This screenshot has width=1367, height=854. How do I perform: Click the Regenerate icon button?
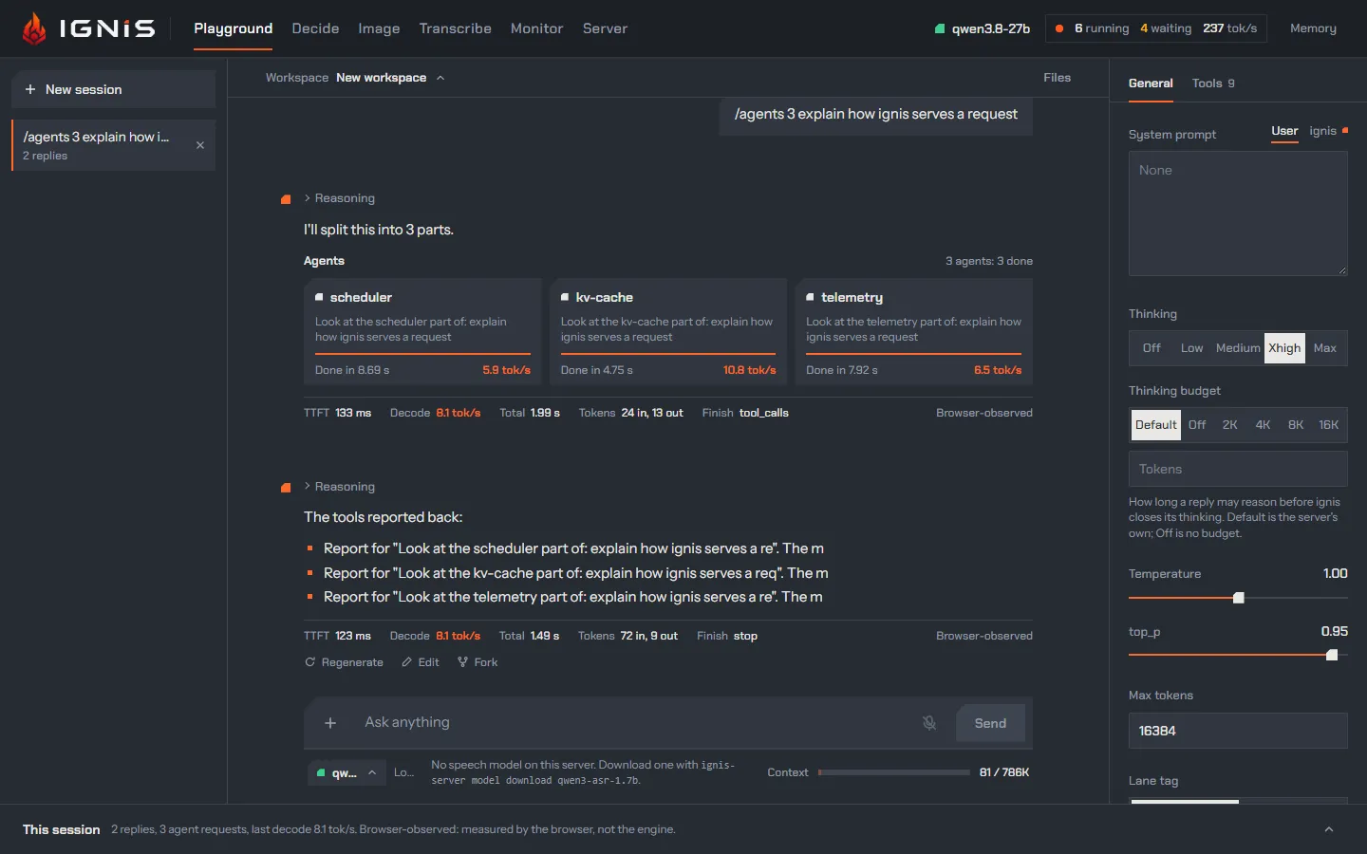pyautogui.click(x=344, y=662)
